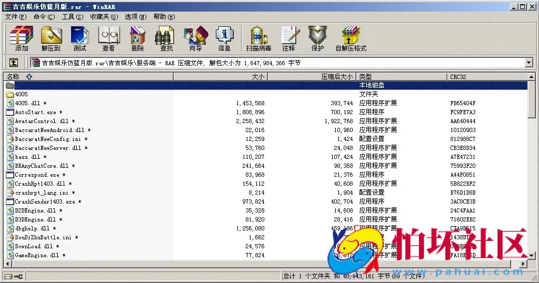Click vertical scrollbar down arrow

tap(532, 256)
